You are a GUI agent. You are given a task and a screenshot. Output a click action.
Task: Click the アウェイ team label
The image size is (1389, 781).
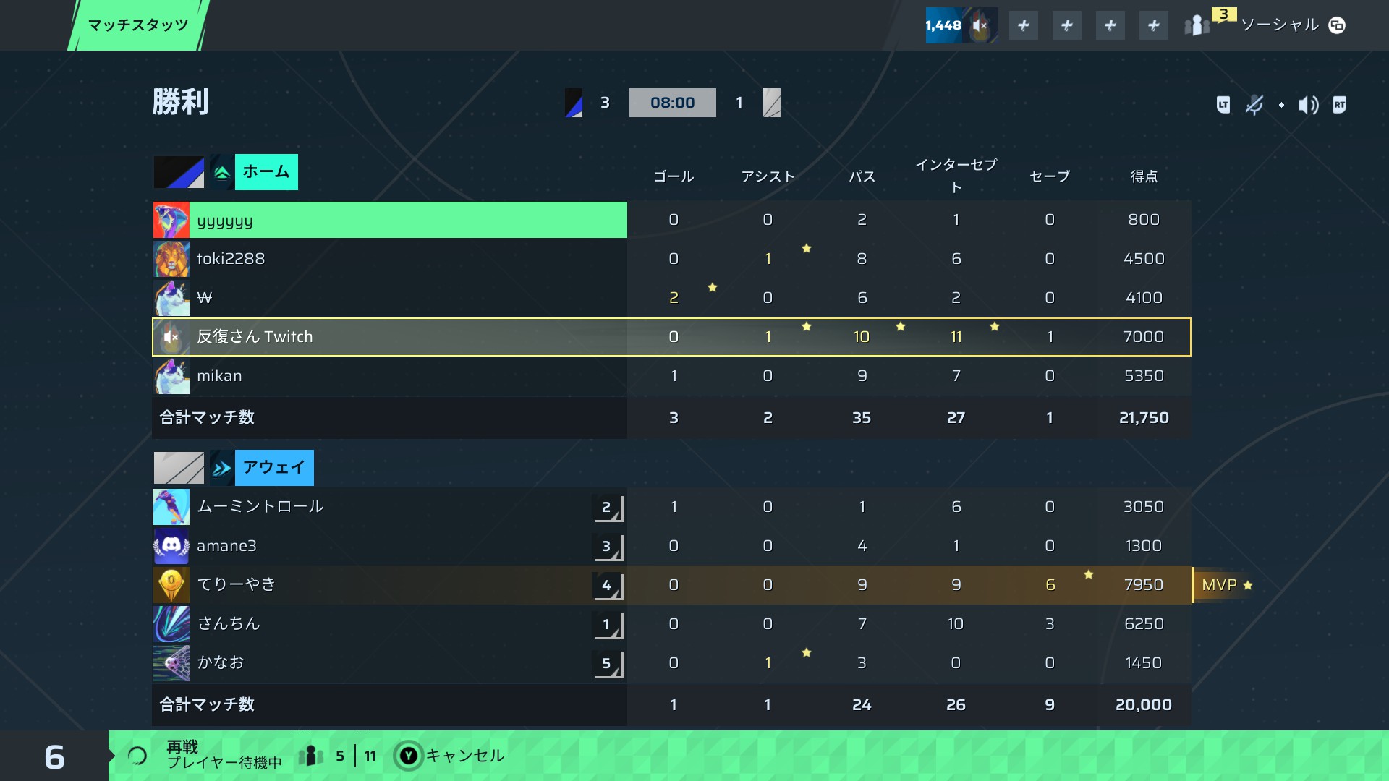pos(274,468)
